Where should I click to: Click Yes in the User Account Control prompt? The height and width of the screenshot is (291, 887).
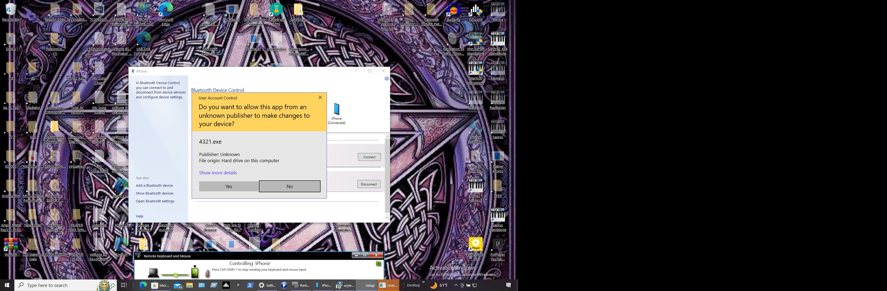click(x=229, y=186)
